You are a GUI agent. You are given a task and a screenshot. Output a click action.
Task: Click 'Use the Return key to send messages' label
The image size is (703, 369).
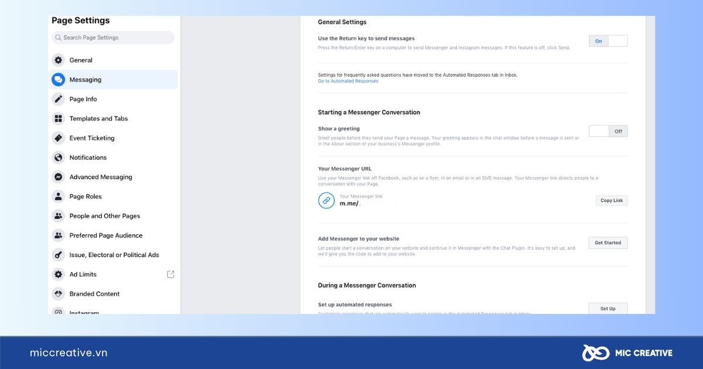pos(367,38)
